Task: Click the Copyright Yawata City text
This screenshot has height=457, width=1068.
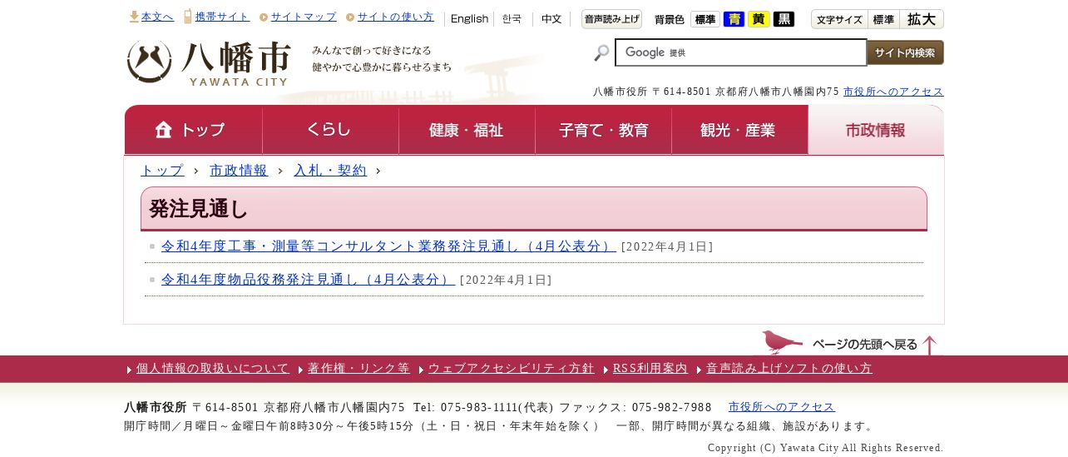Action: click(826, 448)
